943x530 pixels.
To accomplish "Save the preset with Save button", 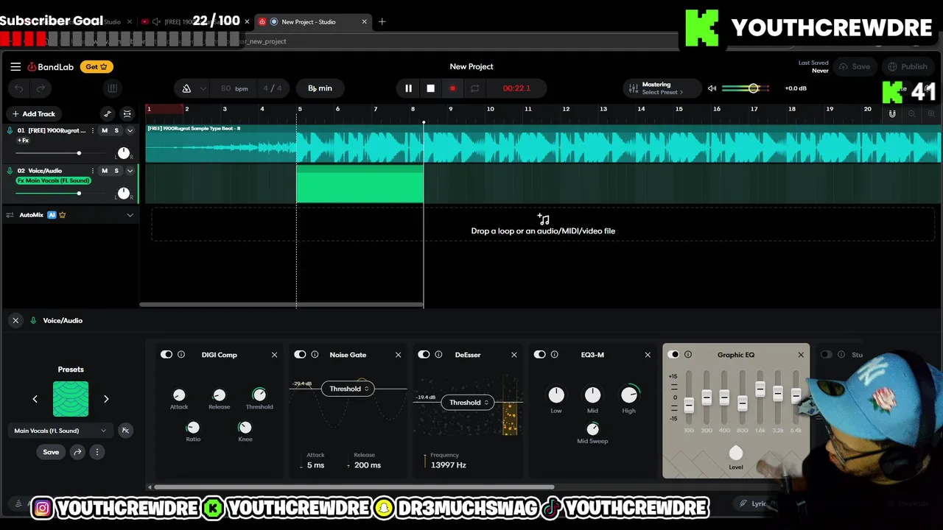I will tap(51, 452).
